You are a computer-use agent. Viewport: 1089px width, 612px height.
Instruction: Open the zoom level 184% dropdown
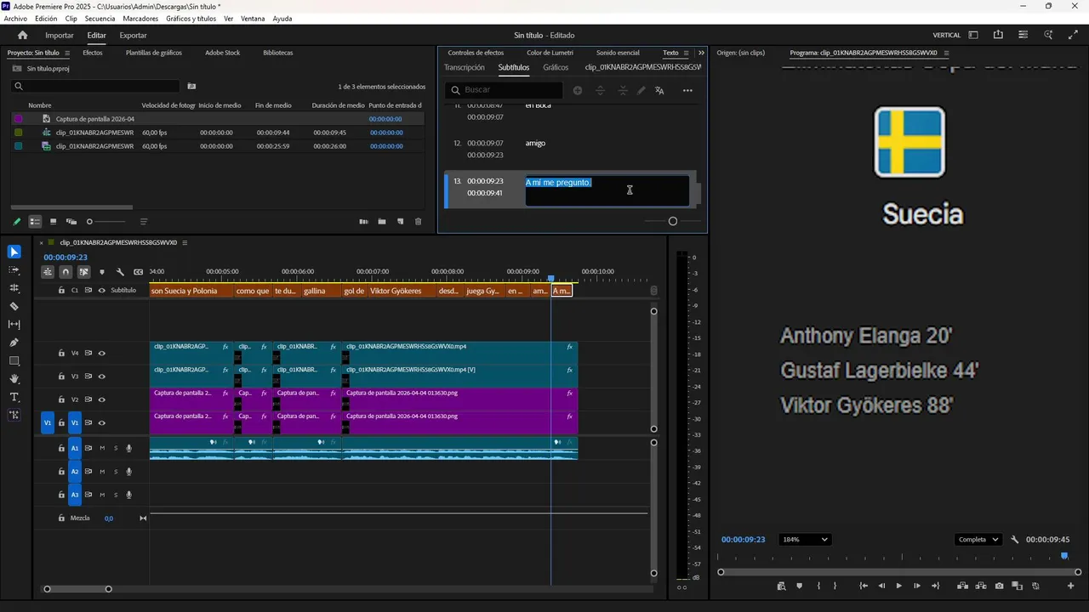point(804,540)
